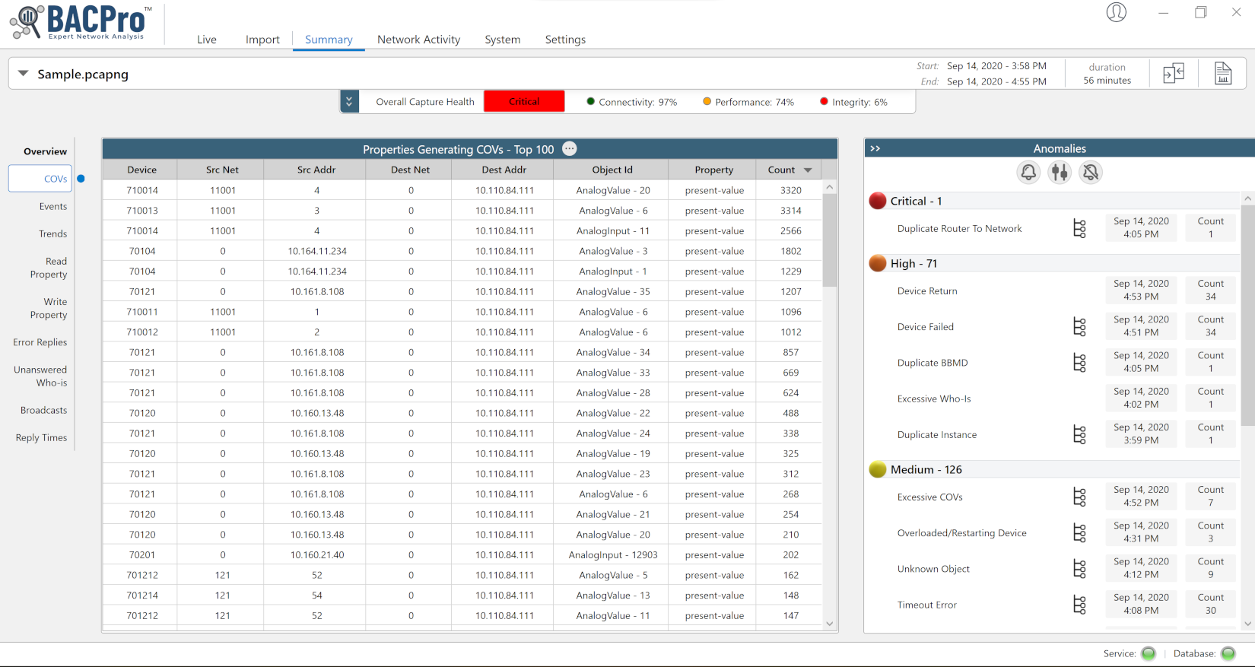Click the tree icon for Excessive COVs
Screen dimensions: 1255x667
point(1079,497)
